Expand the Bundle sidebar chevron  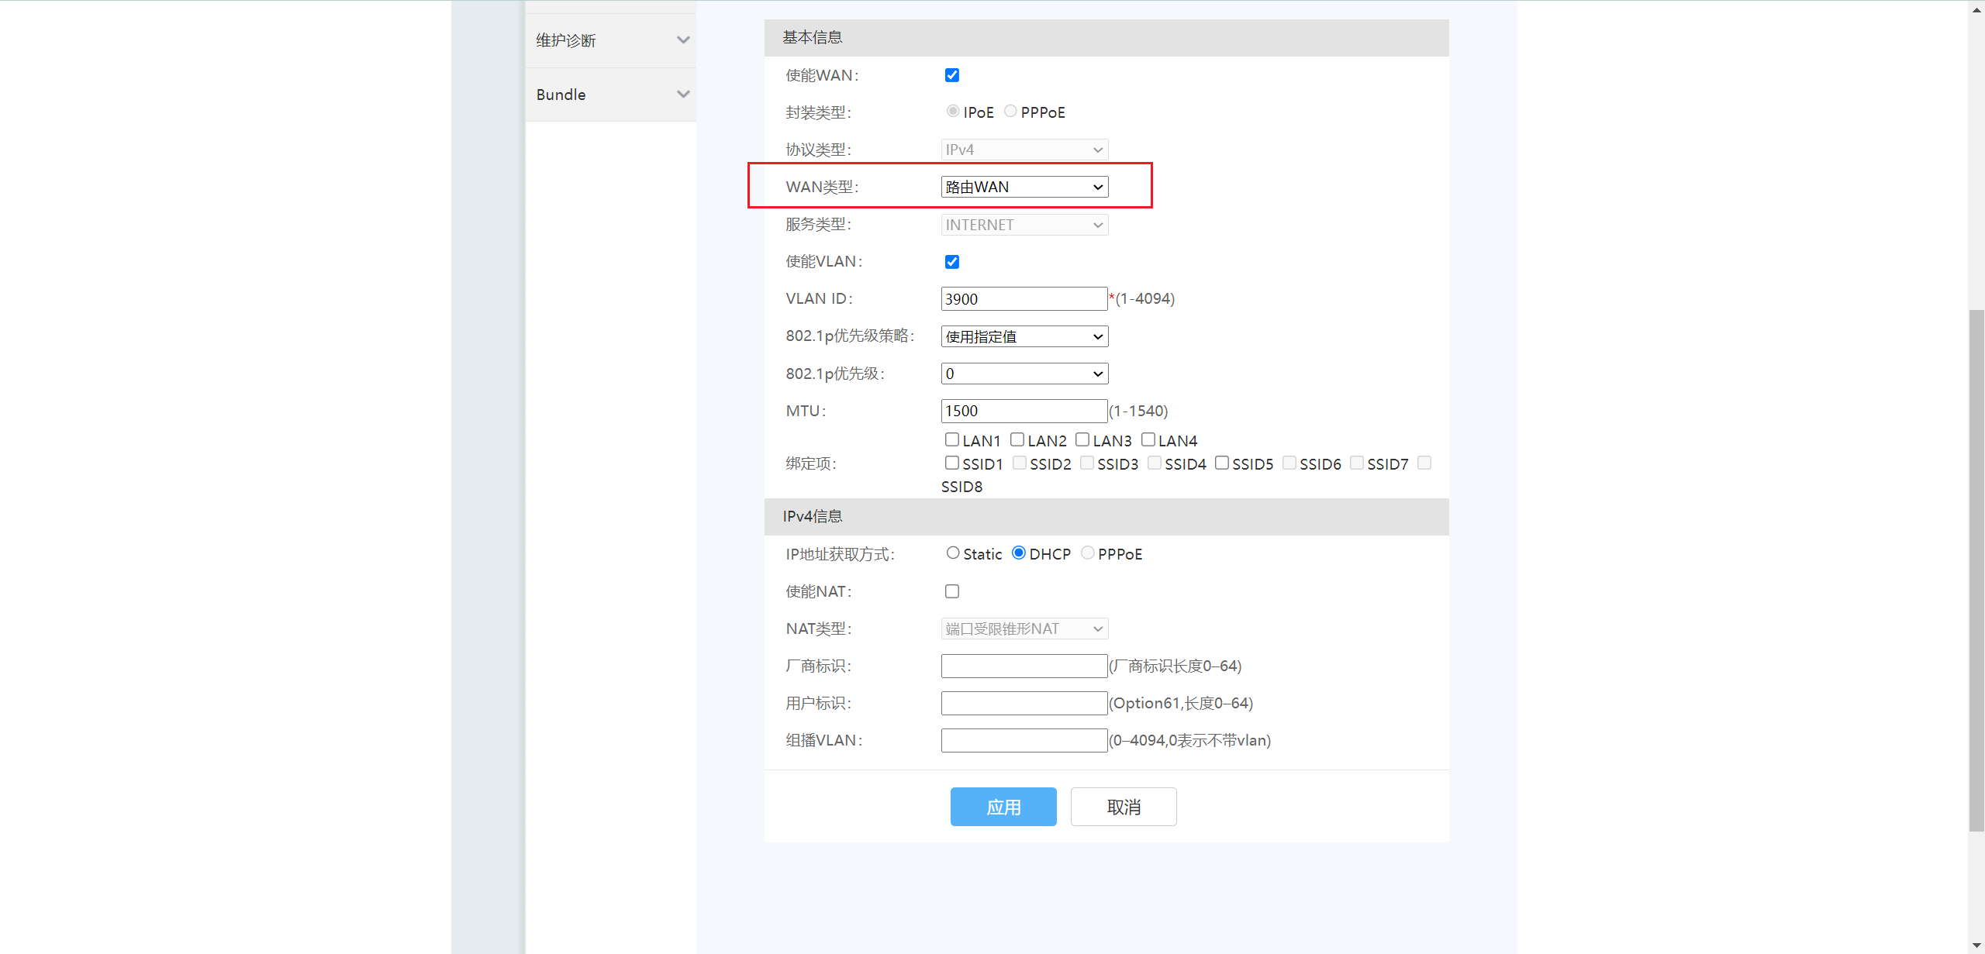[x=682, y=95]
